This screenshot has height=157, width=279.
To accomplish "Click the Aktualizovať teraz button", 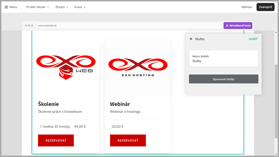I will click(x=238, y=26).
